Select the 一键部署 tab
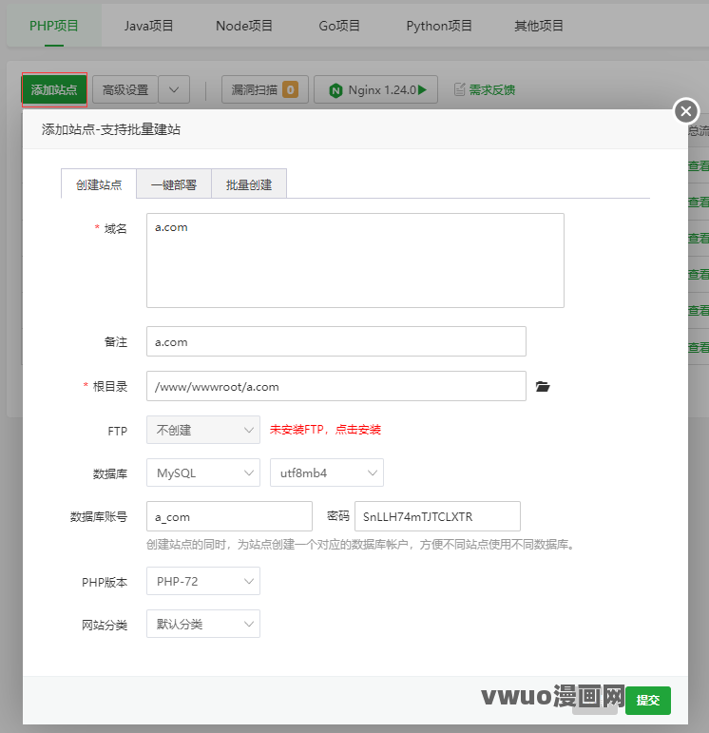Viewport: 709px width, 733px height. pyautogui.click(x=174, y=184)
